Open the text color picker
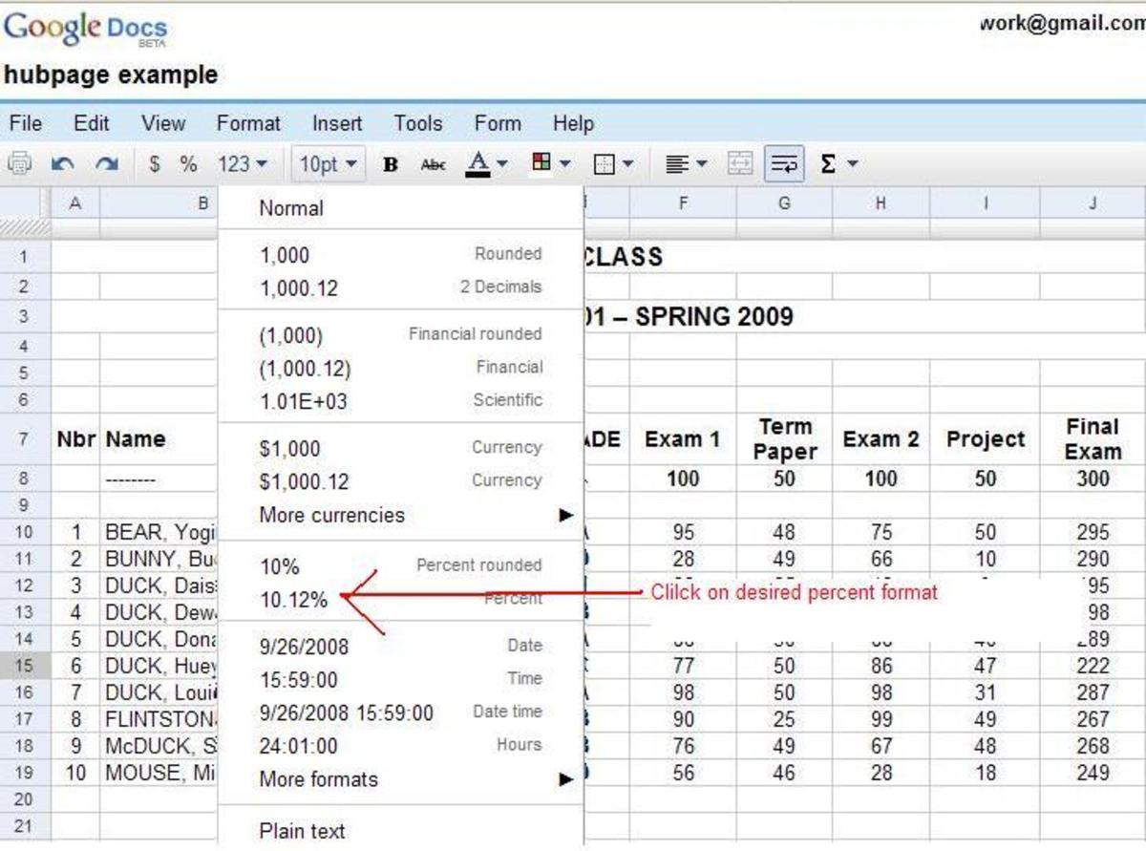 [480, 162]
